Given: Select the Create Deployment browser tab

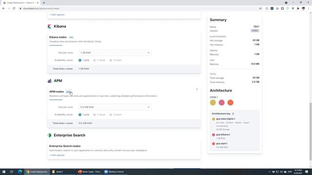Looking at the screenshot, I should [20, 3].
